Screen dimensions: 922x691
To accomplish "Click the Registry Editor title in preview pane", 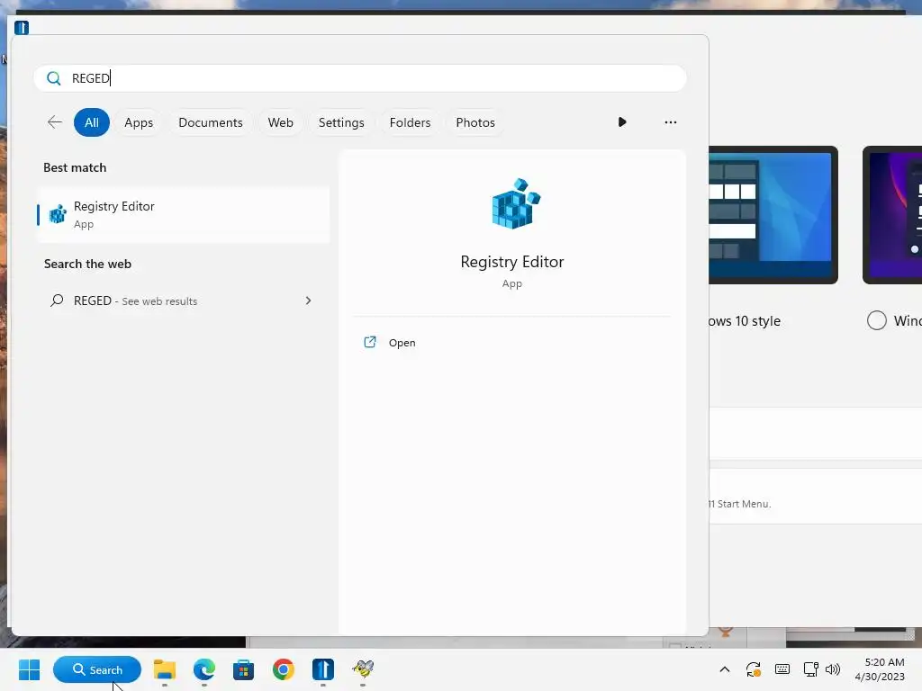I will [512, 262].
